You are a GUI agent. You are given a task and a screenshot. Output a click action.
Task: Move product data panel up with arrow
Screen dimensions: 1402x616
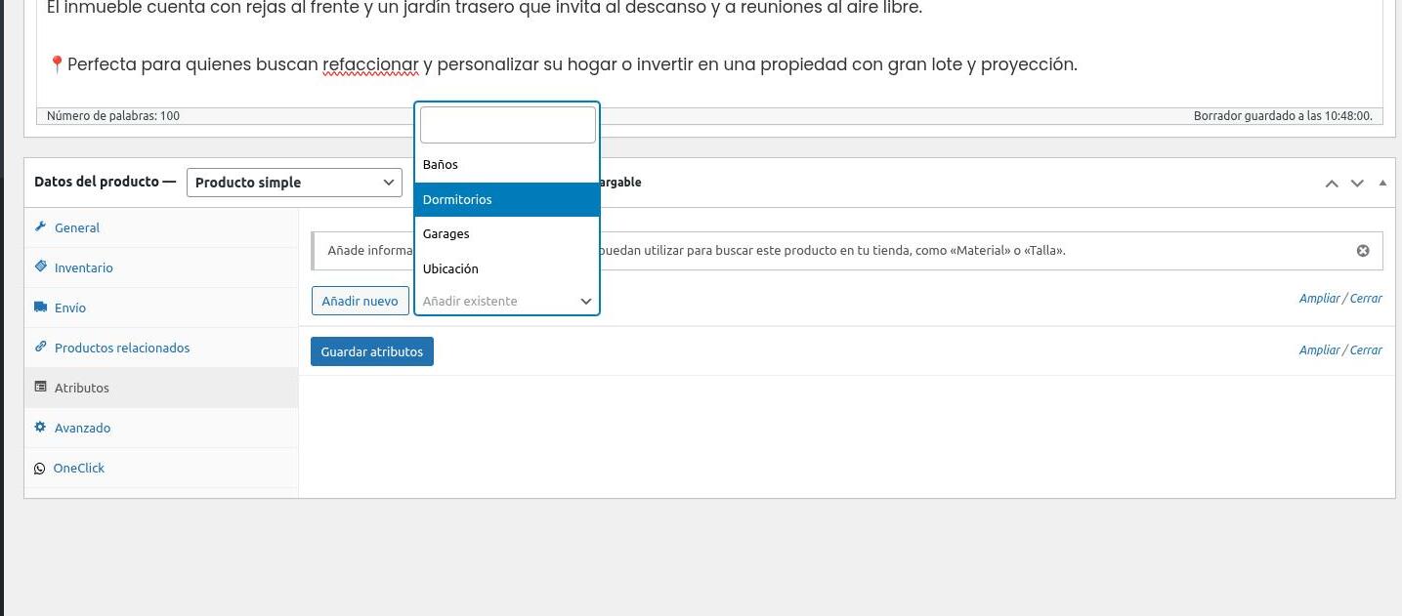tap(1331, 183)
